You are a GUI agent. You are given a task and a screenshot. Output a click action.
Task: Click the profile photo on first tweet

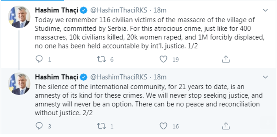19,17
